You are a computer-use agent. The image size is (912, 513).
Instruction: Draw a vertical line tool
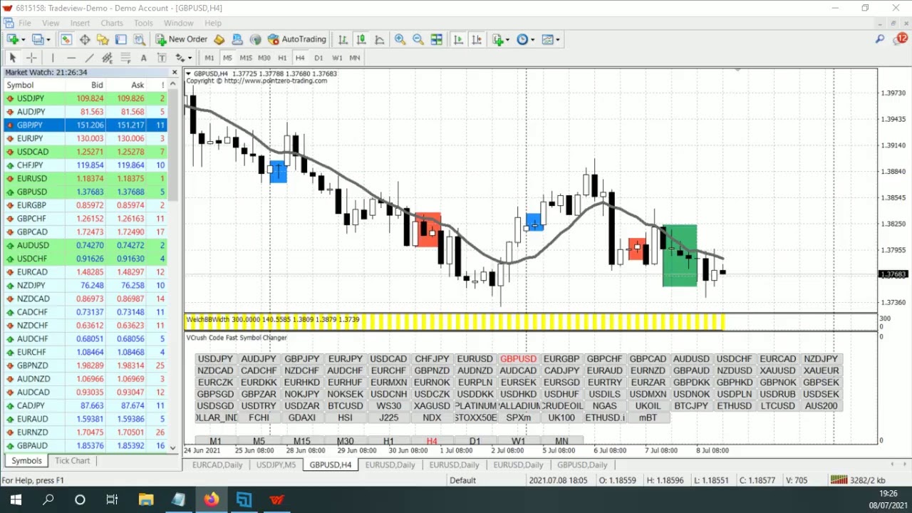(53, 58)
